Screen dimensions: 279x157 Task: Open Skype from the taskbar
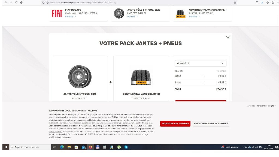[126, 147]
